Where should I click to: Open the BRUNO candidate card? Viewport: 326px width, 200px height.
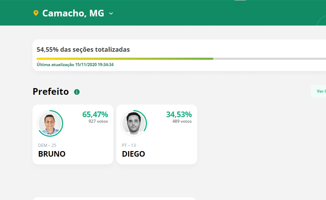tap(73, 134)
